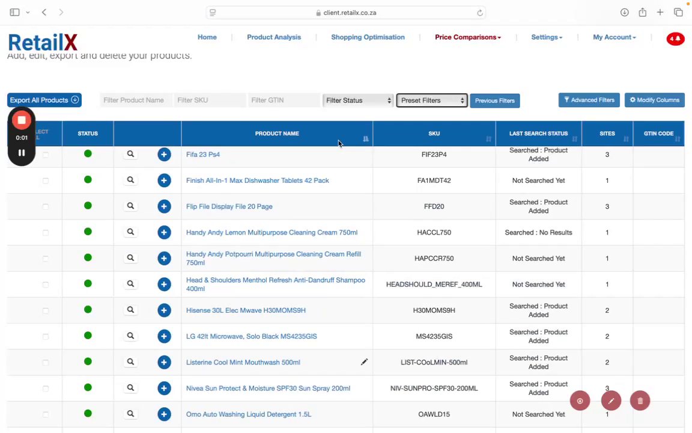Edit Listerine Cool Mint name with pencil icon
Image resolution: width=692 pixels, height=433 pixels.
click(364, 362)
